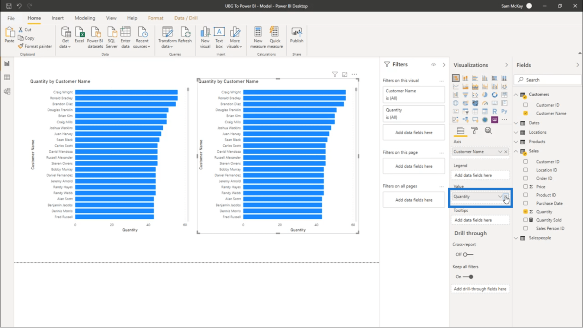The height and width of the screenshot is (328, 583).
Task: Open the Format paint roller tab
Action: coord(474,131)
